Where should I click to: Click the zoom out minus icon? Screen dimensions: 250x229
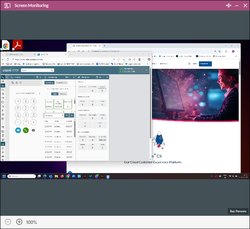click(x=8, y=222)
